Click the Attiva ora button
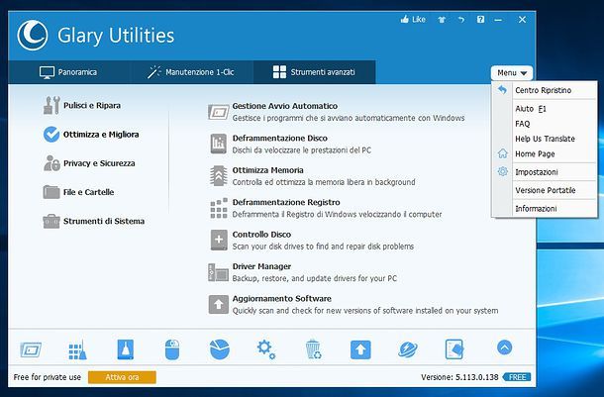 (122, 377)
